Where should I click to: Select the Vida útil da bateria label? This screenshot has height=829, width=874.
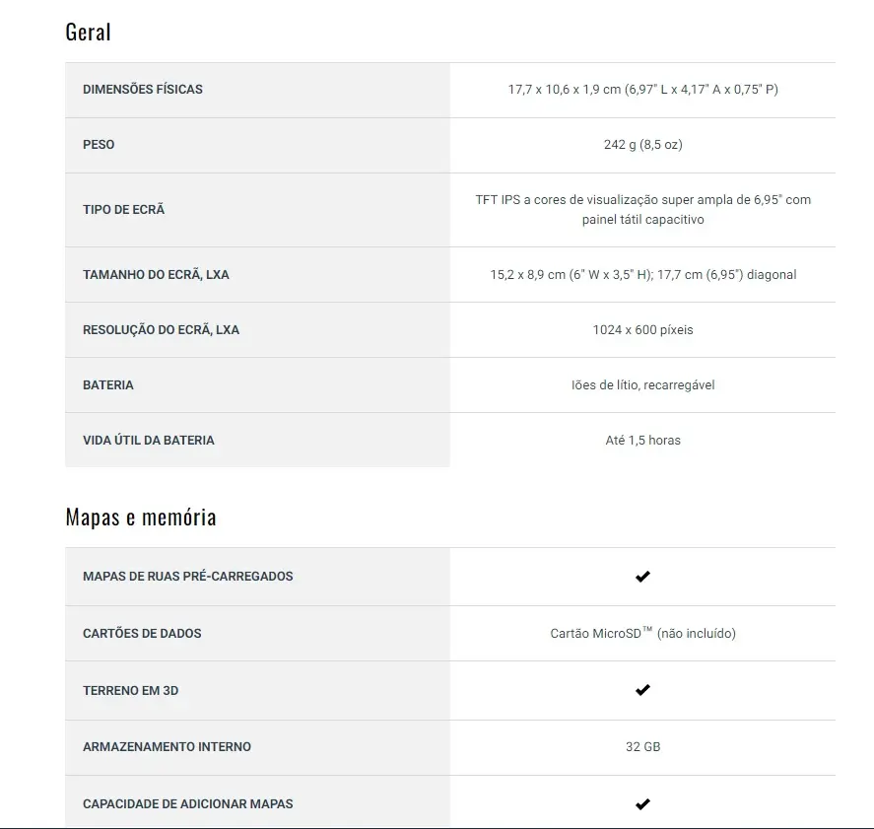(x=148, y=441)
